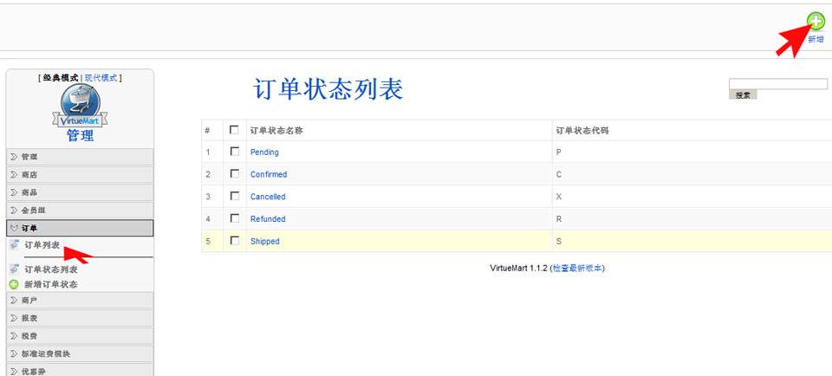The width and height of the screenshot is (832, 376).
Task: Open the Shipped order status link
Action: (x=265, y=242)
